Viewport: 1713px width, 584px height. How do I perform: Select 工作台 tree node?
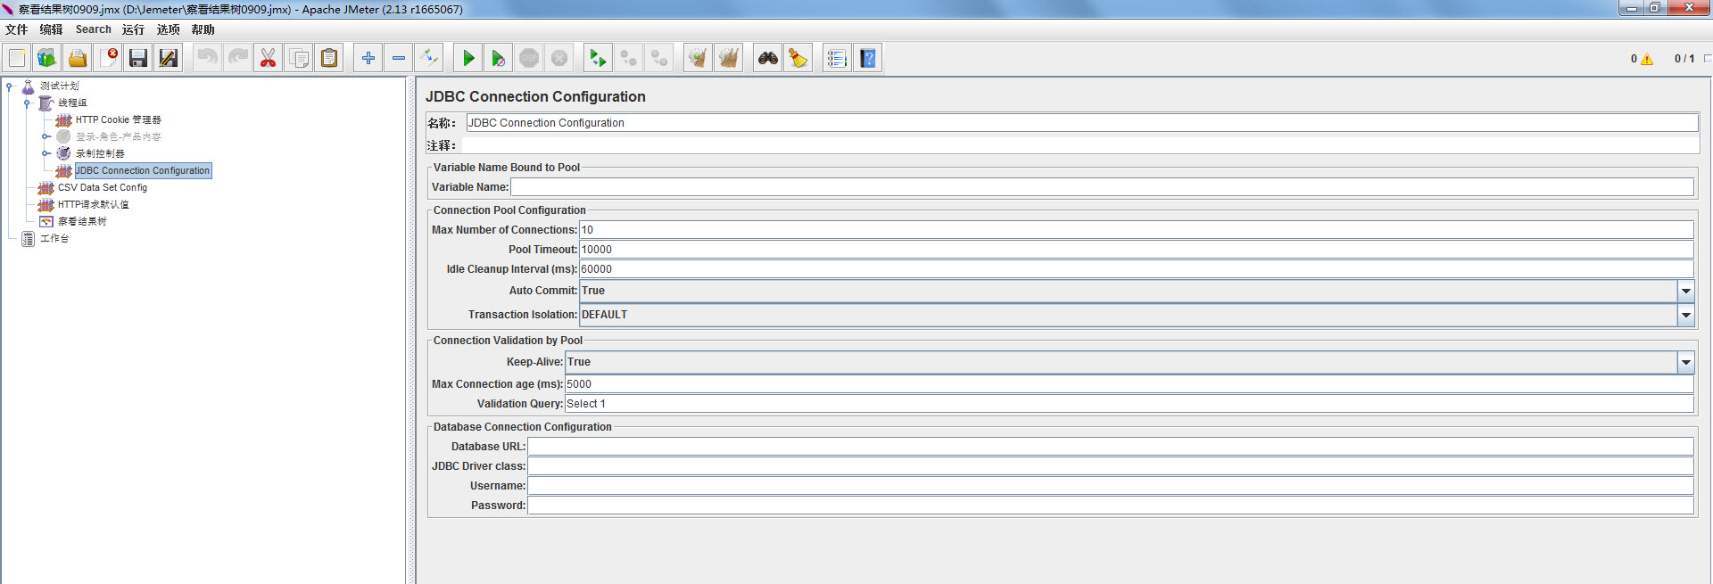[x=54, y=238]
